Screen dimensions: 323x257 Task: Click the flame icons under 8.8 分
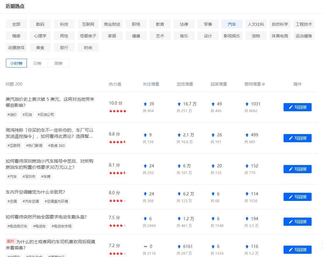point(118,142)
